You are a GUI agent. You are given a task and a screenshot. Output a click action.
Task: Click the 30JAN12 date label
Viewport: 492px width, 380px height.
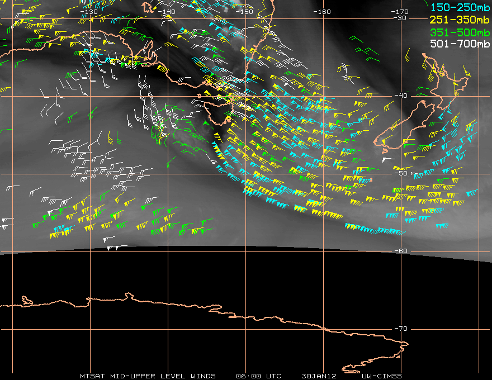point(319,376)
